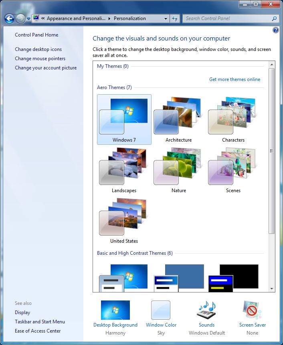Click the Sounds link text
This screenshot has height=345, width=283.
(x=207, y=325)
